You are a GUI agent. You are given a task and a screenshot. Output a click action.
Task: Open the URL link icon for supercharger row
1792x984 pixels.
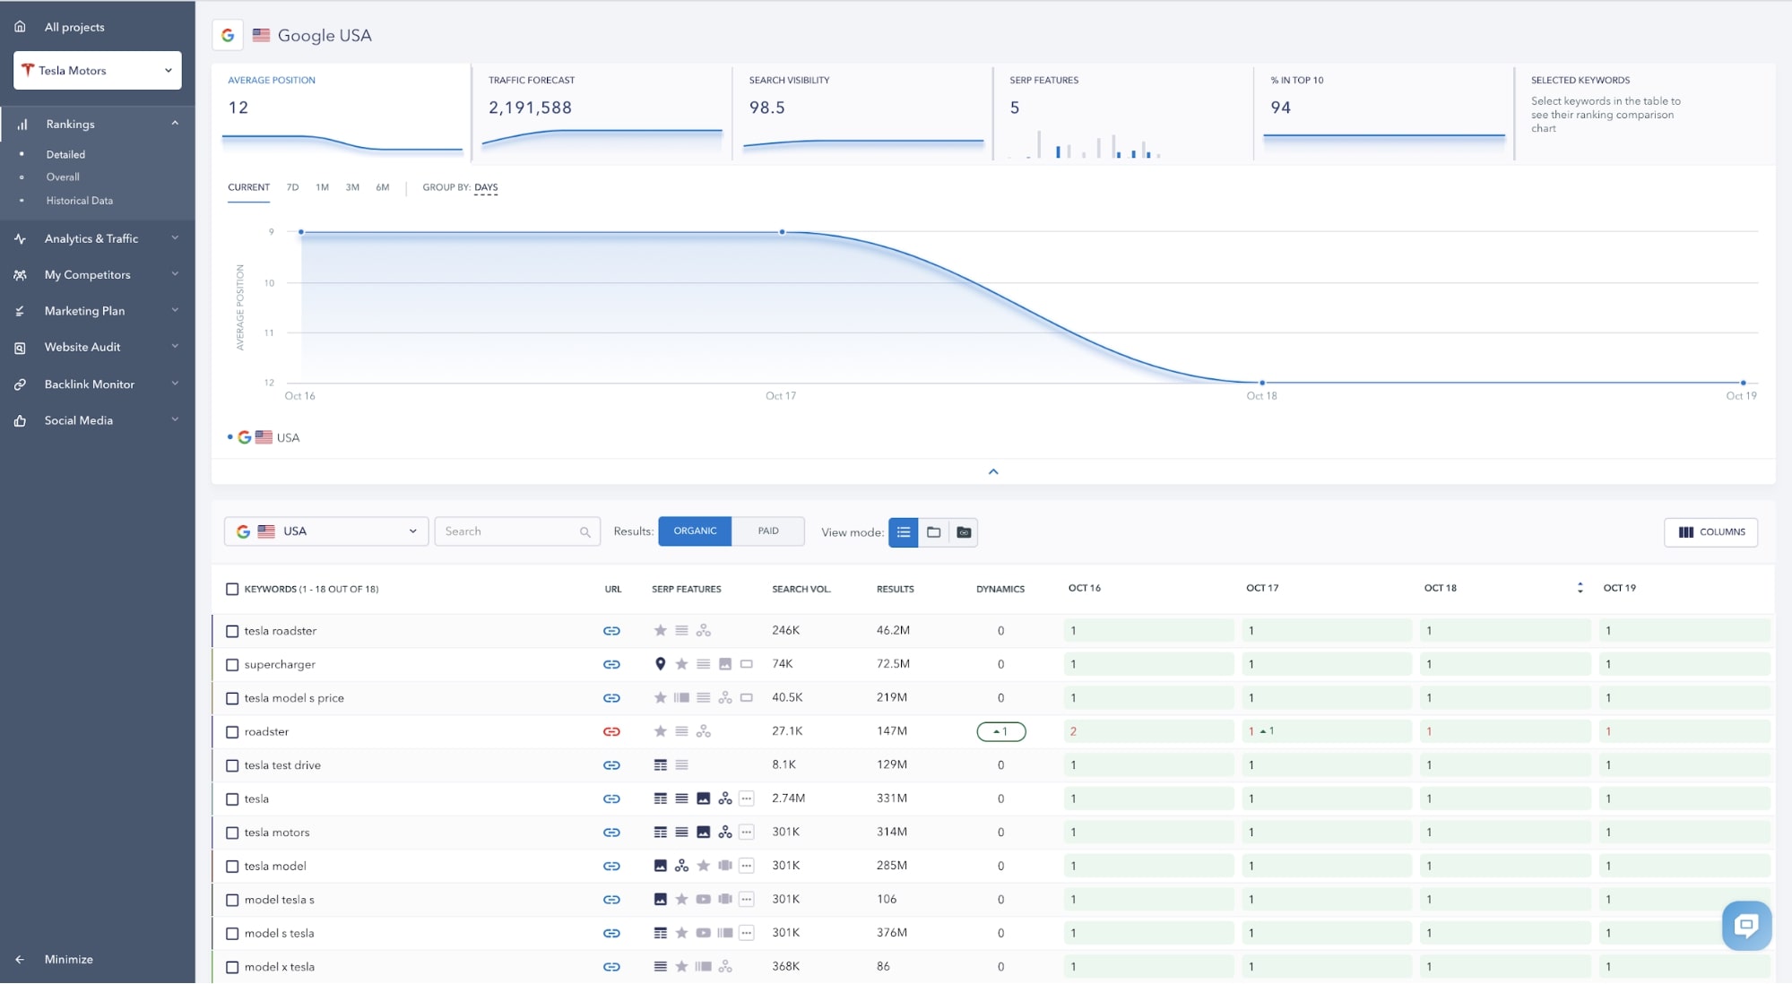(x=611, y=664)
